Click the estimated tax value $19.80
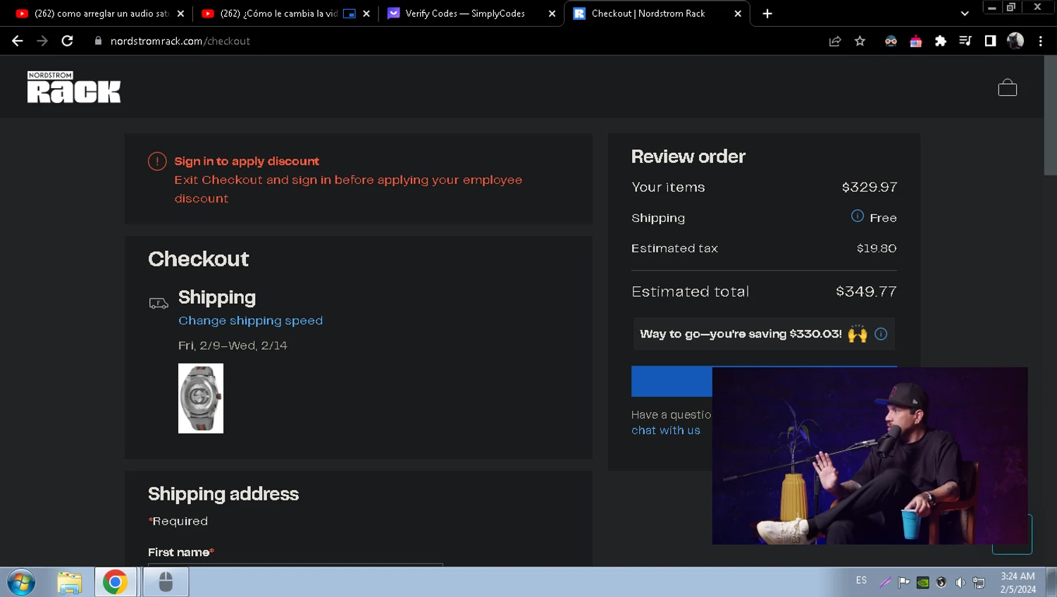Viewport: 1057px width, 597px height. point(877,248)
